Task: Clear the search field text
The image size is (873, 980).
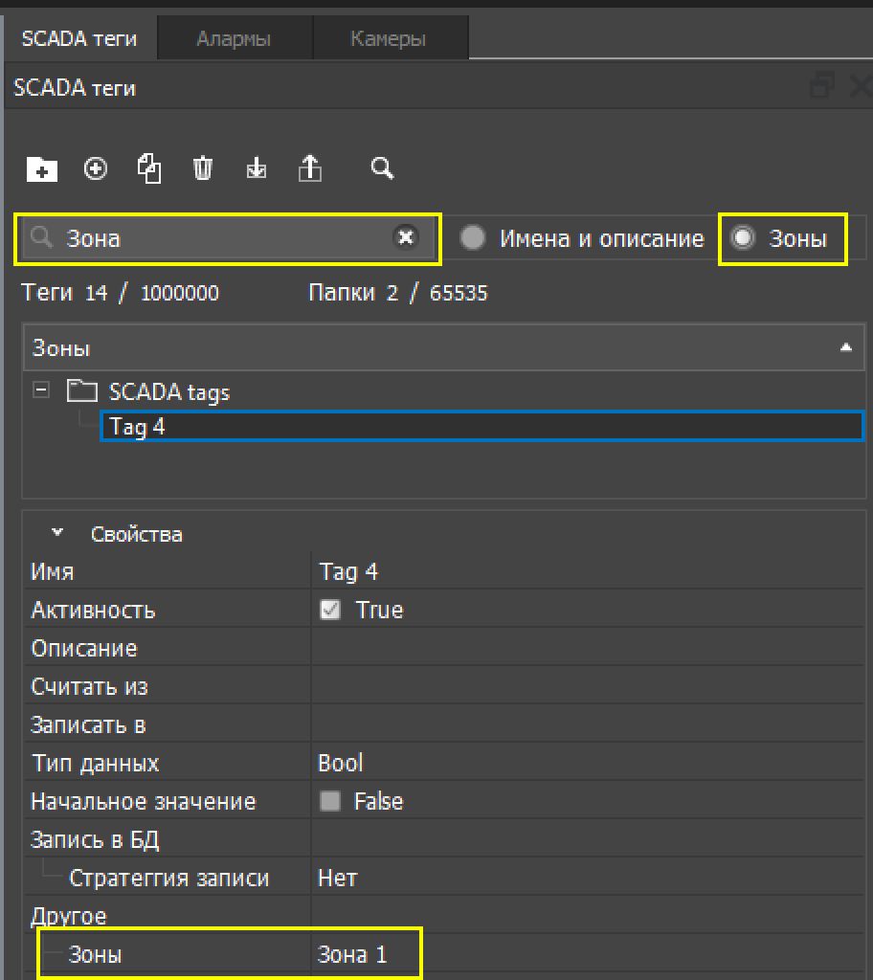Action: (x=406, y=237)
